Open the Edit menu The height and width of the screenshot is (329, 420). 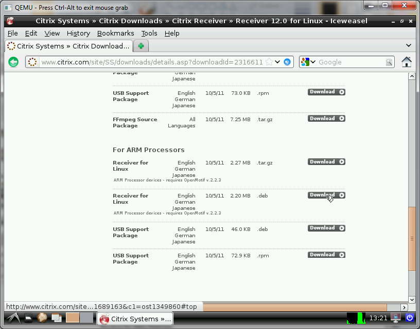click(31, 34)
